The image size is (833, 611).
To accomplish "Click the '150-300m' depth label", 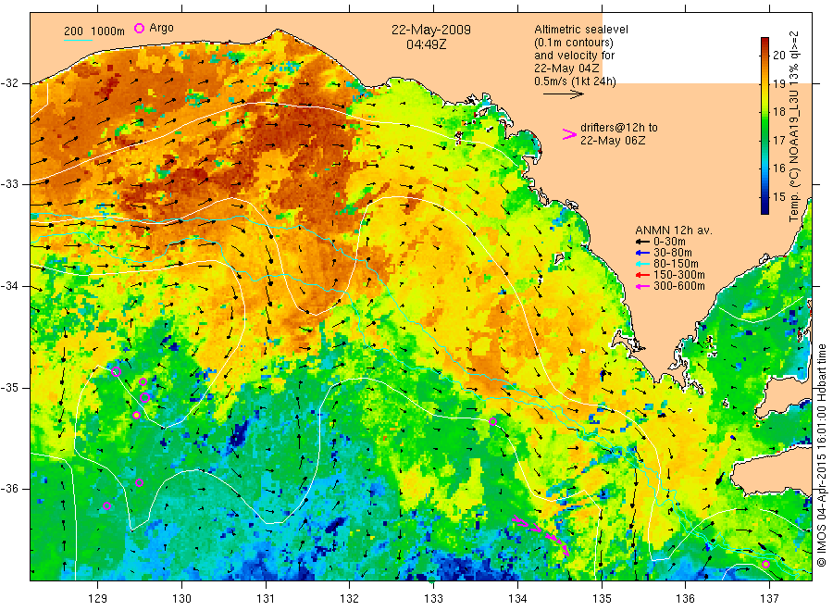I will click(x=679, y=275).
